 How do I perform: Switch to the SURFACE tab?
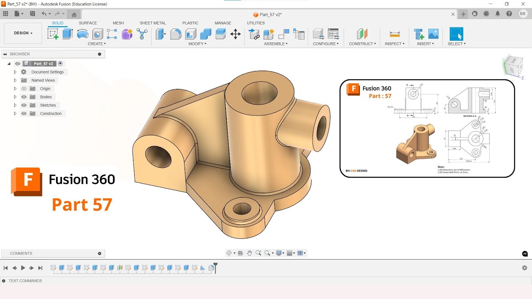(88, 23)
